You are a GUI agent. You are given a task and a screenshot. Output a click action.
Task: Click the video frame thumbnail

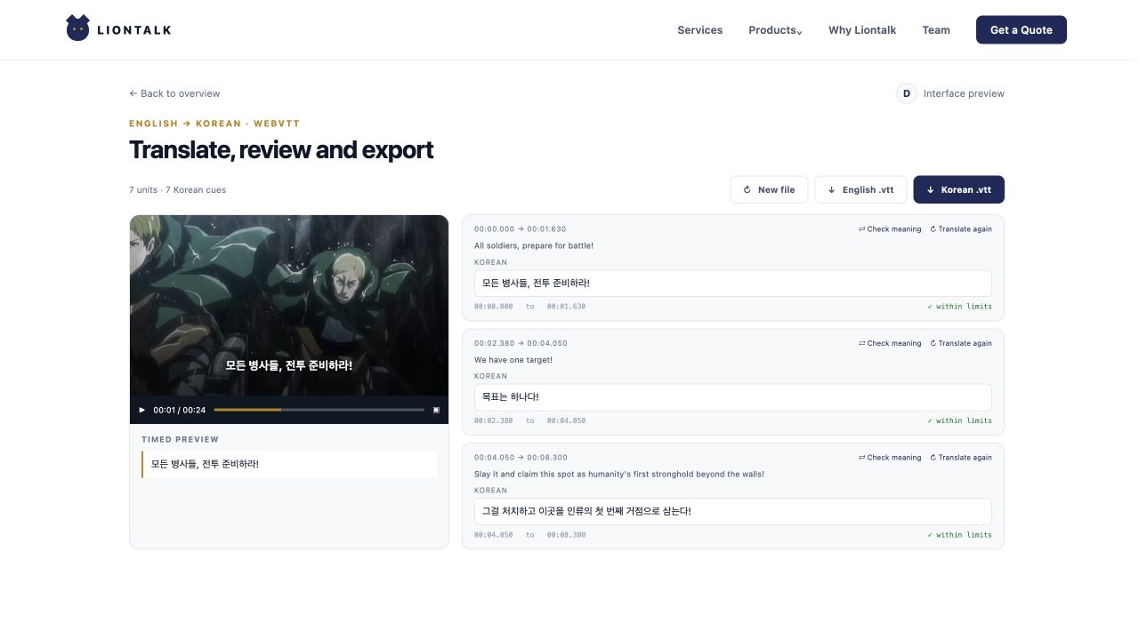[x=289, y=305]
